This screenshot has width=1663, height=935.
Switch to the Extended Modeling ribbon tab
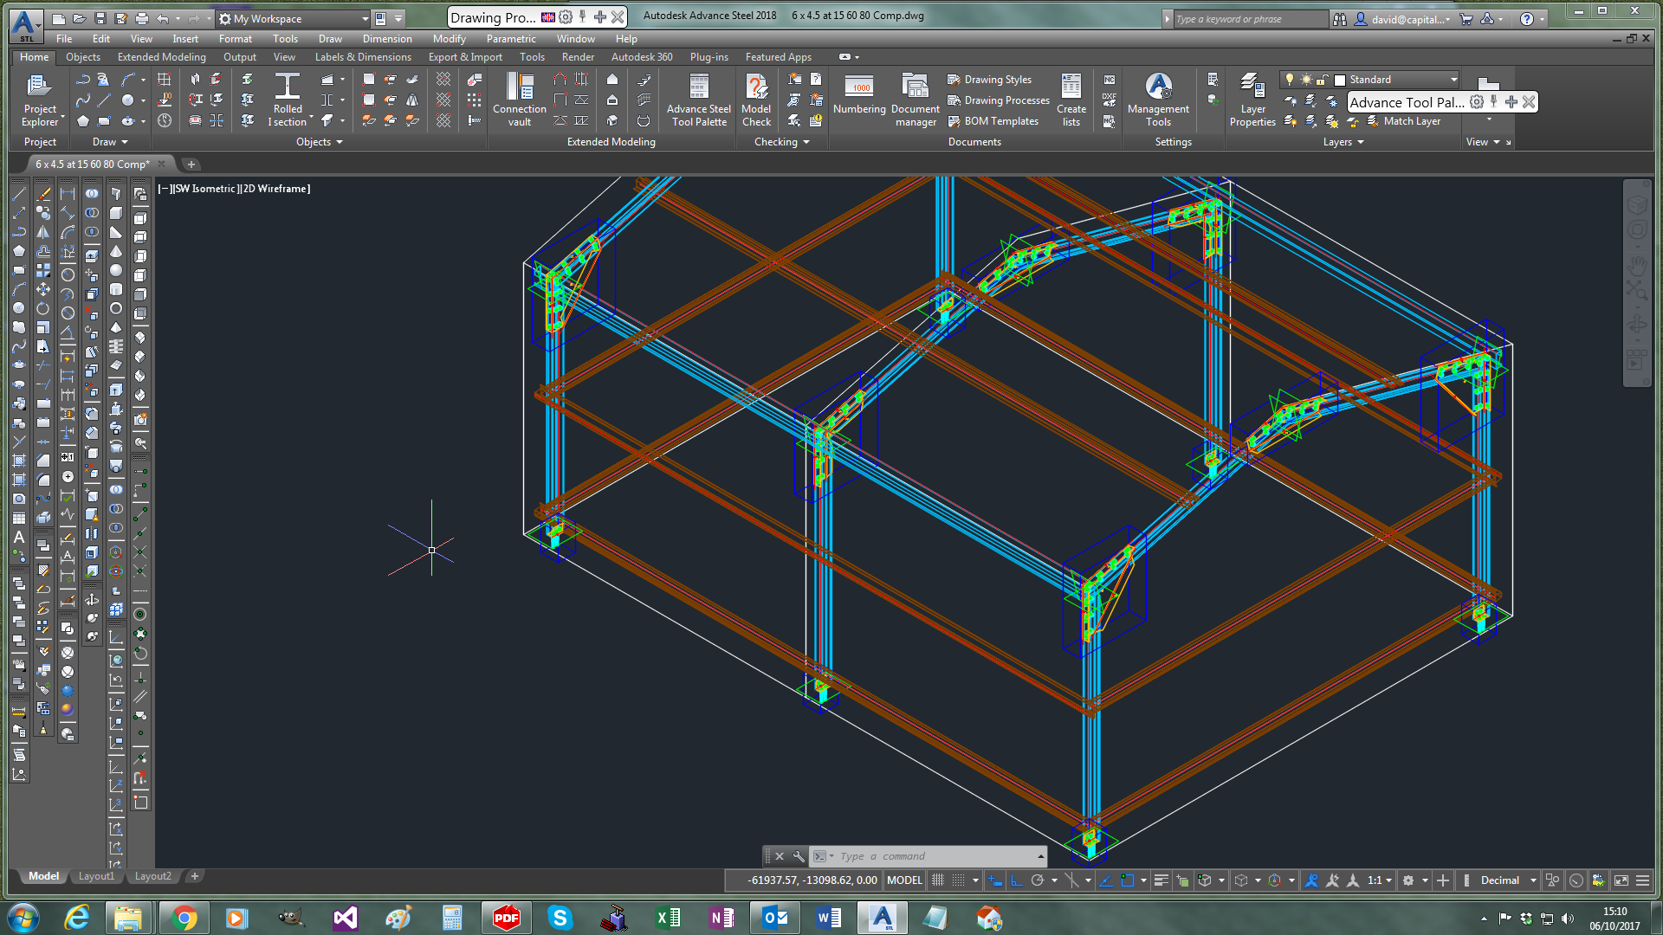pyautogui.click(x=161, y=56)
